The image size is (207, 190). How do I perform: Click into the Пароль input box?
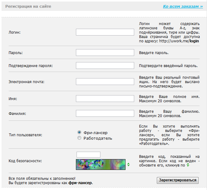click(105, 53)
